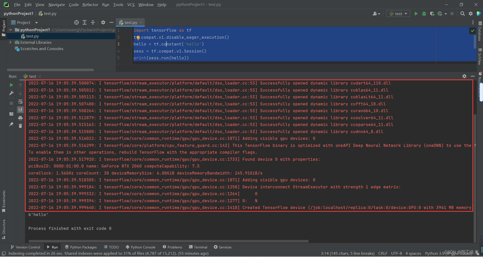Viewport: 483px width, 257px height.
Task: Open editor tab options three-dot icon
Action: click(473, 22)
